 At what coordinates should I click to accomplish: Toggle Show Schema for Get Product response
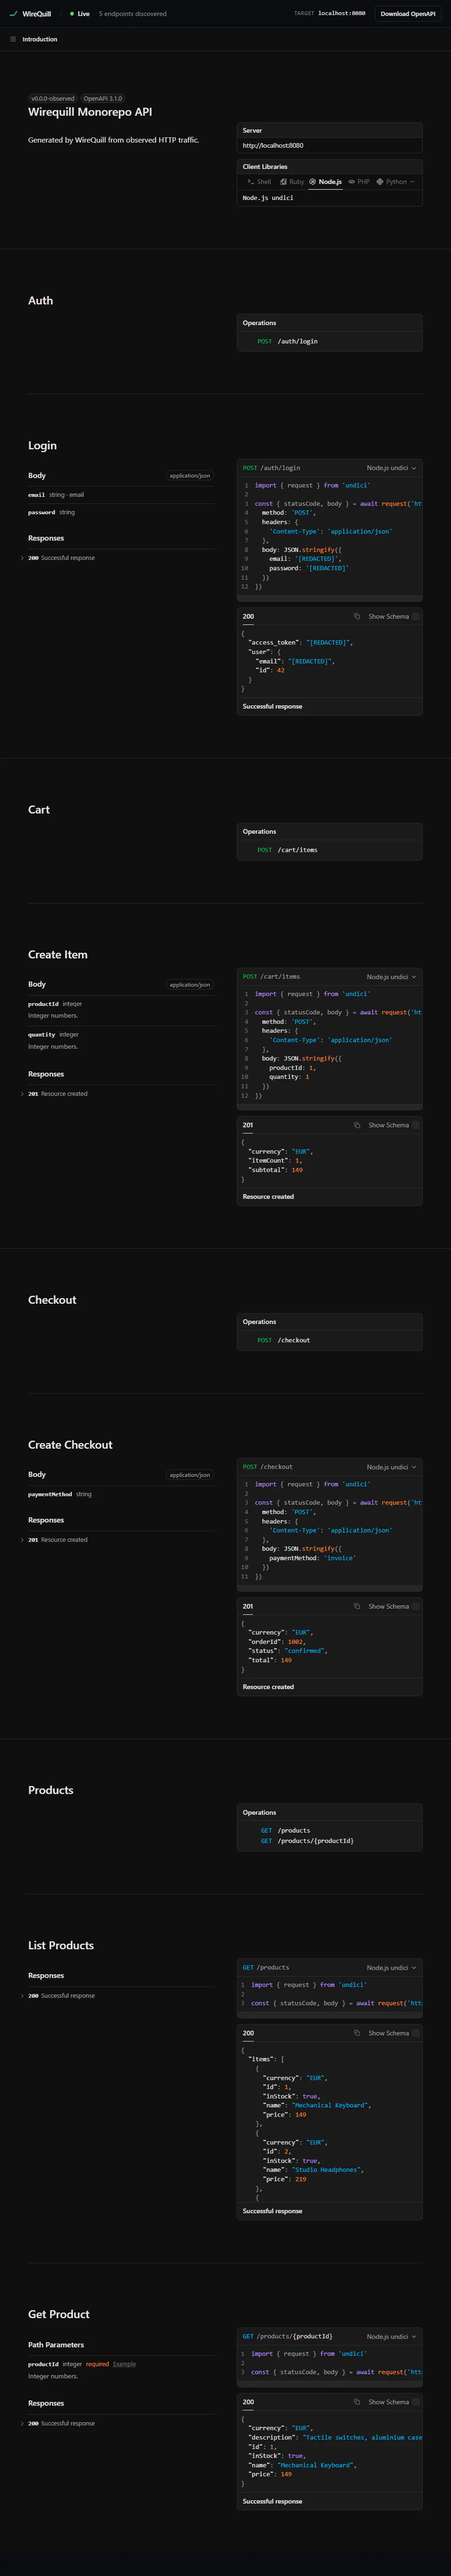[x=394, y=2402]
